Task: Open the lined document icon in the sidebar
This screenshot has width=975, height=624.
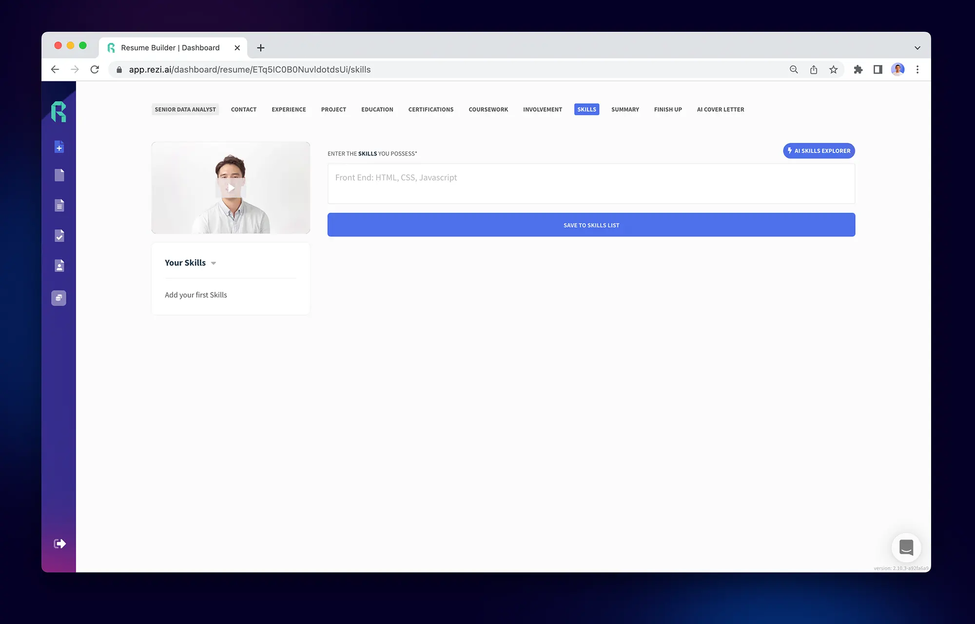Action: [59, 205]
